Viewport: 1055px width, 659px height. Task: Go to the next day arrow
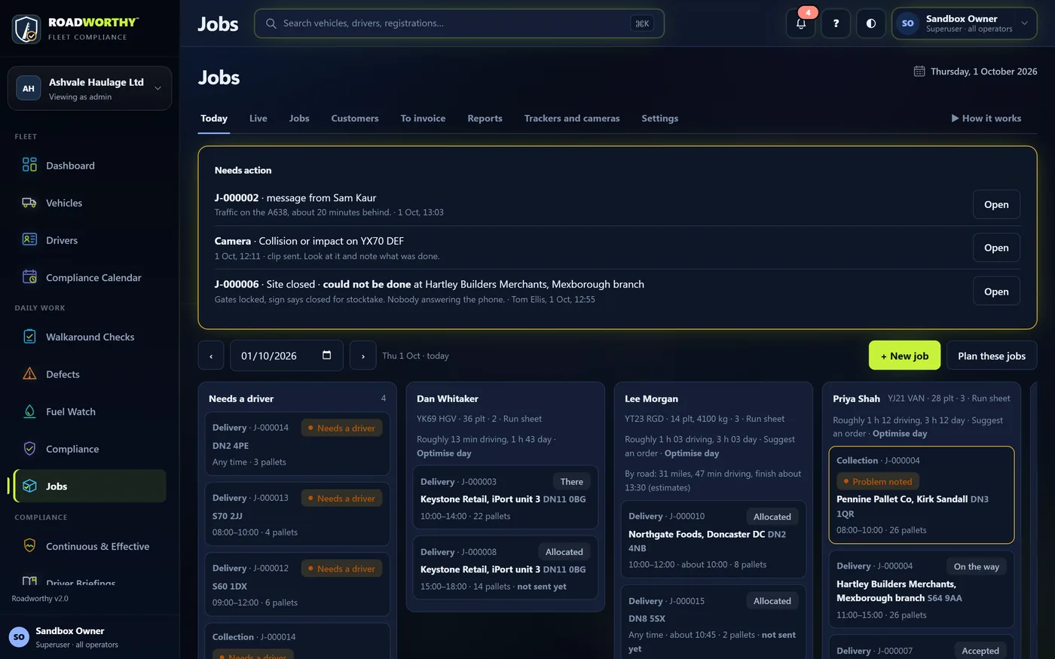pyautogui.click(x=362, y=355)
